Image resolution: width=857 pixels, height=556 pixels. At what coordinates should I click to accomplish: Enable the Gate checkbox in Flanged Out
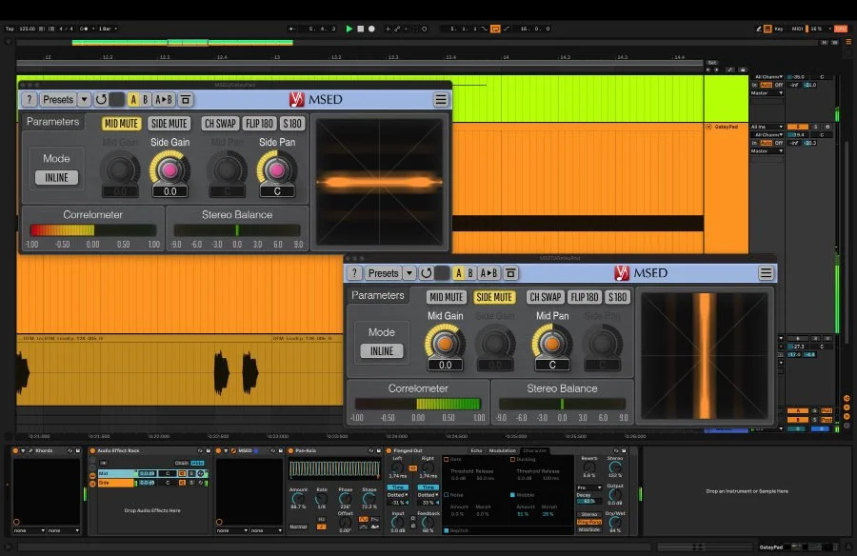447,459
